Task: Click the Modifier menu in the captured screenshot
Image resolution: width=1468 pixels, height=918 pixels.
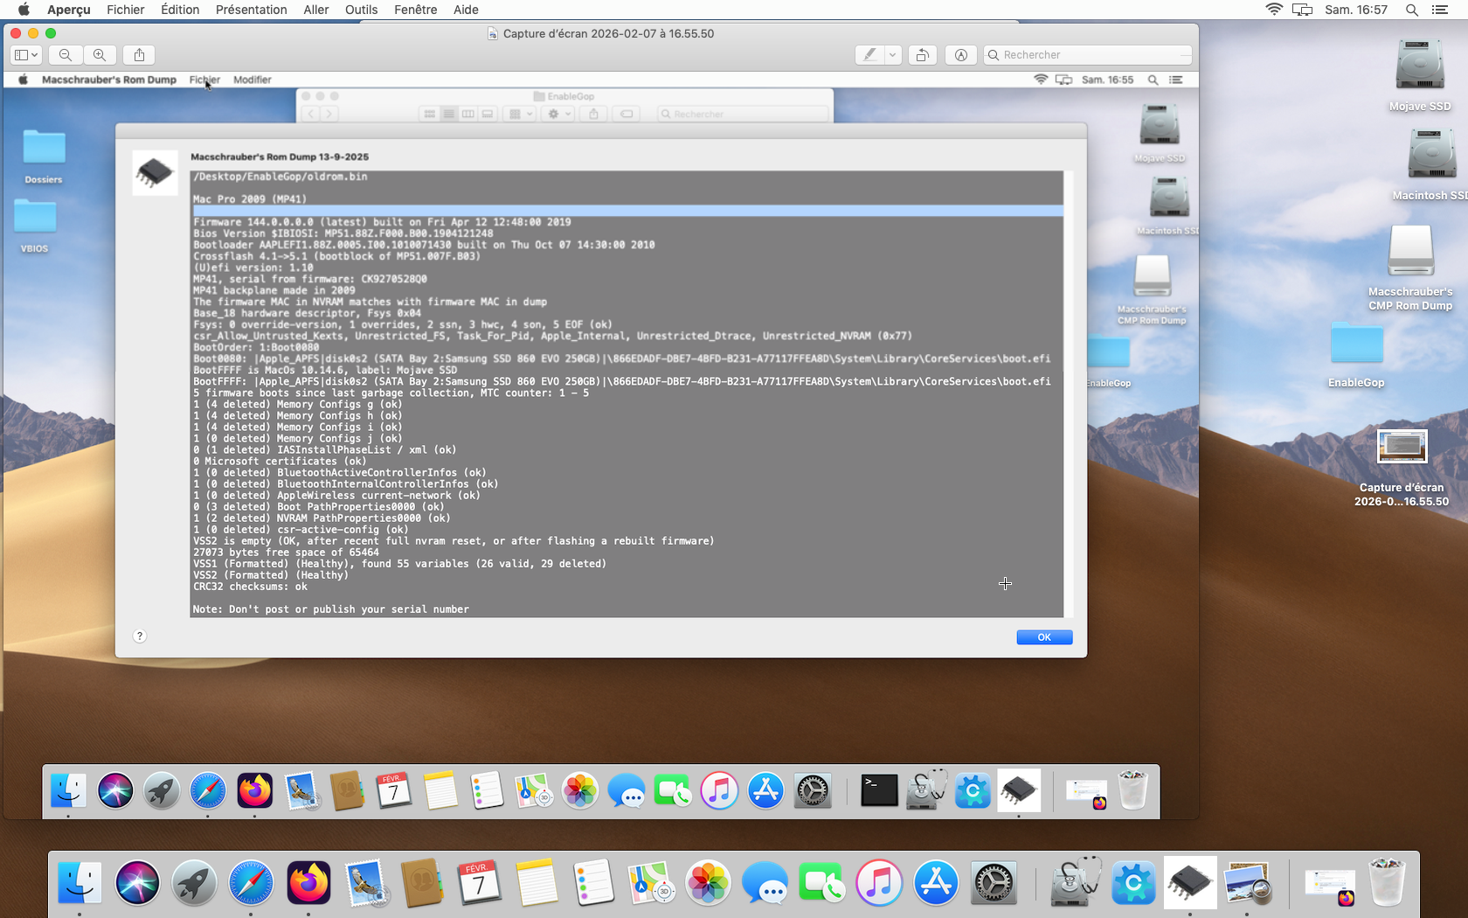Action: (253, 80)
